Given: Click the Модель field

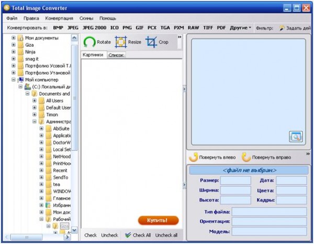Looking at the screenshot, I should pyautogui.click(x=269, y=231).
